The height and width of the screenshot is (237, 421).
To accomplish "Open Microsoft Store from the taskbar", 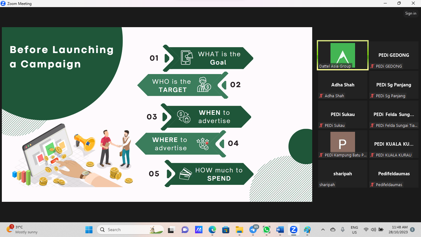I will click(x=226, y=230).
